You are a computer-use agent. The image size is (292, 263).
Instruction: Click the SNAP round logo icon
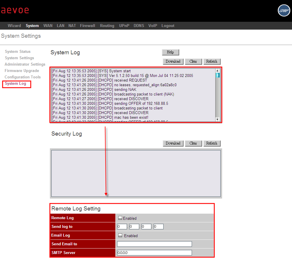point(284,10)
